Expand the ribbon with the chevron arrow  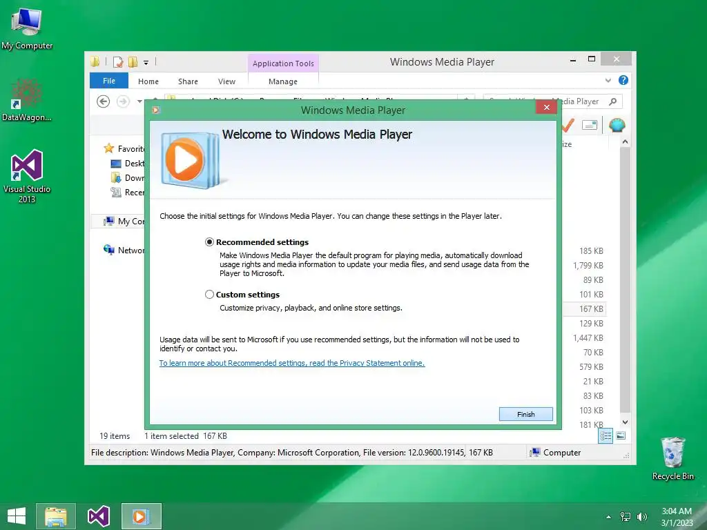(608, 80)
